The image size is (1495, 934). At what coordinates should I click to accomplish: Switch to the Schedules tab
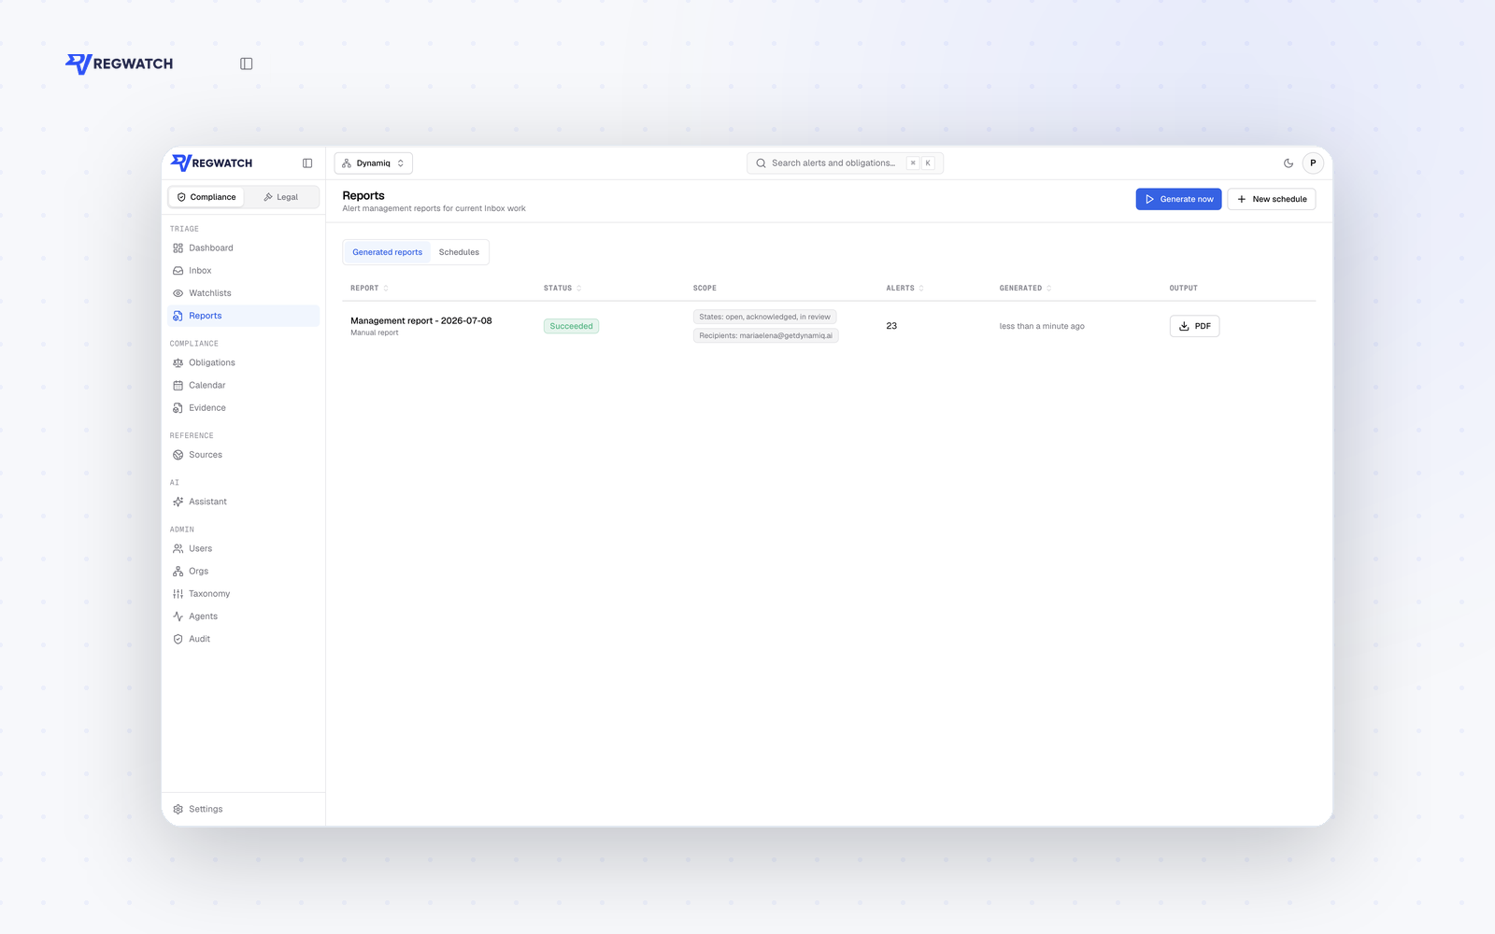coord(459,252)
